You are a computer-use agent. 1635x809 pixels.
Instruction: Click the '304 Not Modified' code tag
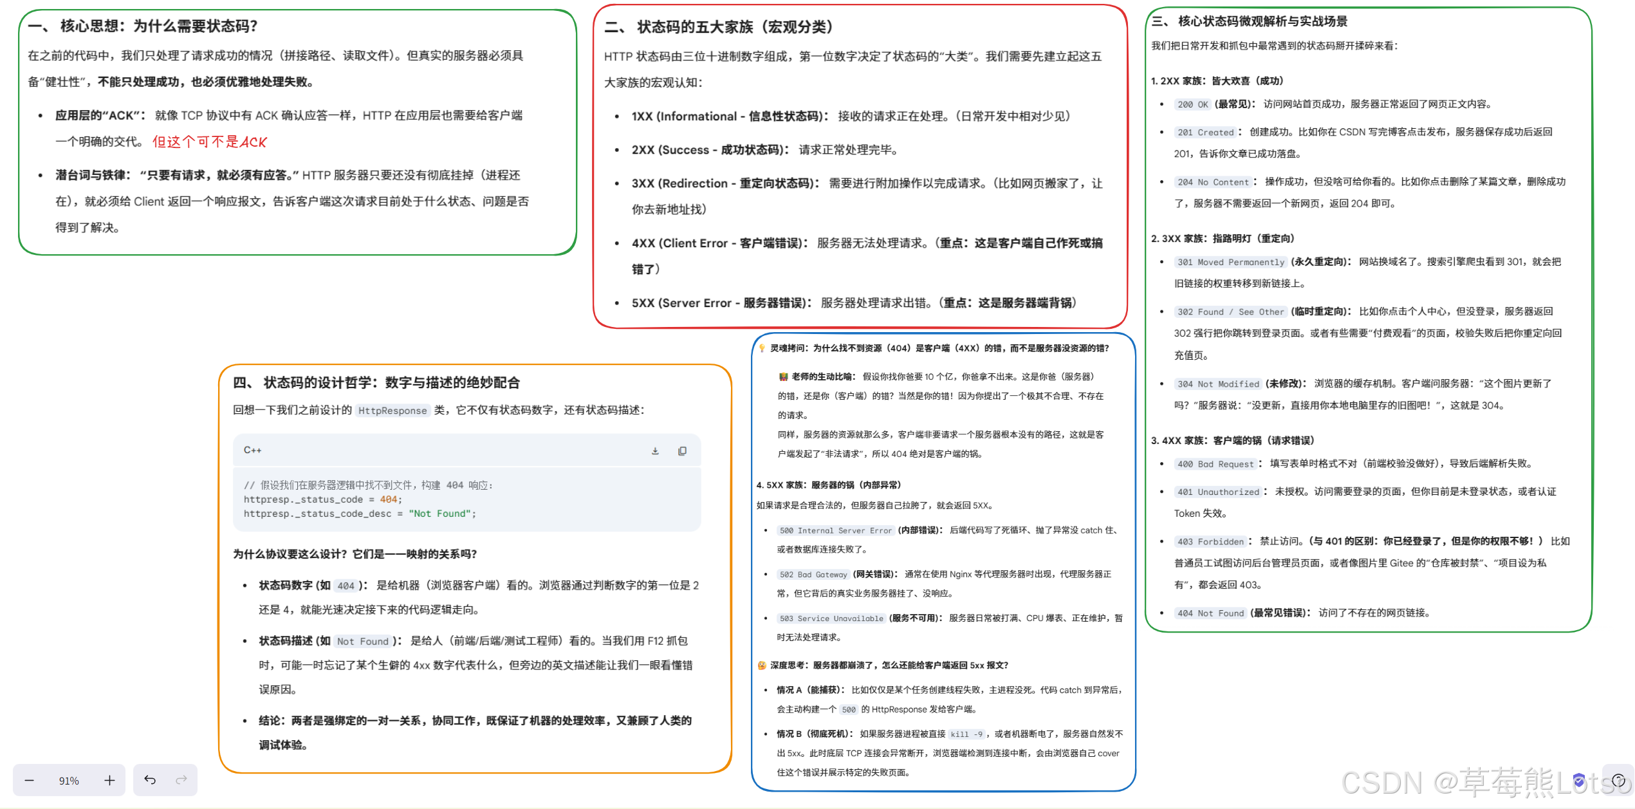[x=1218, y=384]
